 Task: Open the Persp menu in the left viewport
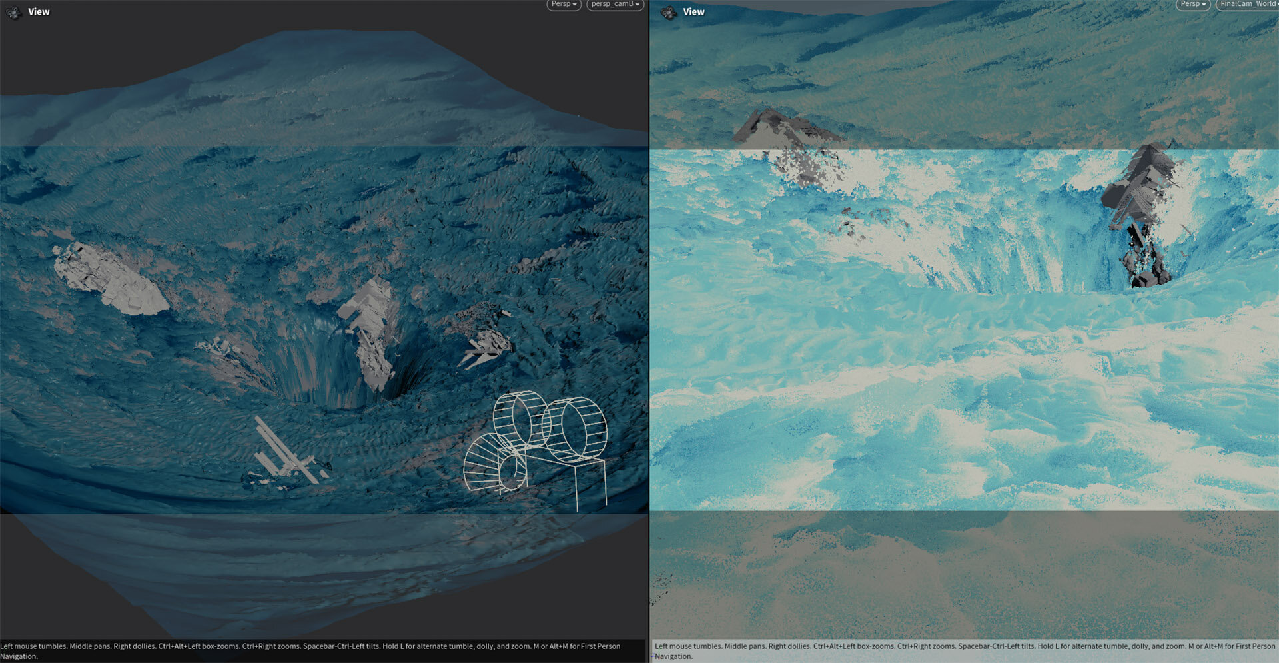(x=564, y=5)
